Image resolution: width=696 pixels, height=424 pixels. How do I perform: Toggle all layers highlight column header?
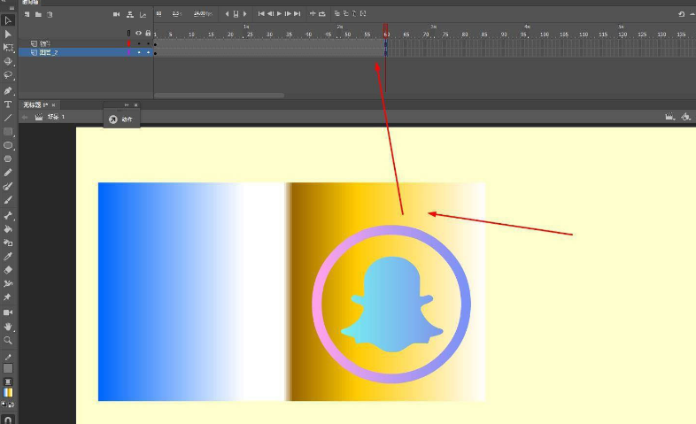coord(128,34)
